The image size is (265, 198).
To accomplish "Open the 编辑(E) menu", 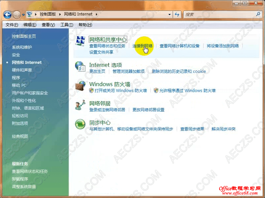I will [30, 25].
